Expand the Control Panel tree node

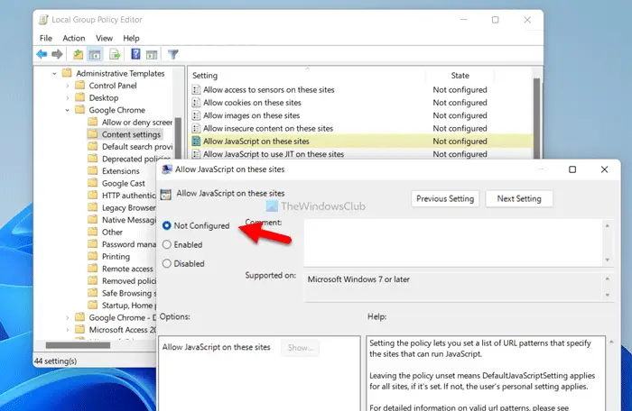point(68,86)
